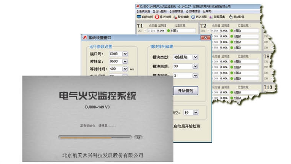
Task: Click green status indicator of T1 线路1
Action: pos(168,31)
